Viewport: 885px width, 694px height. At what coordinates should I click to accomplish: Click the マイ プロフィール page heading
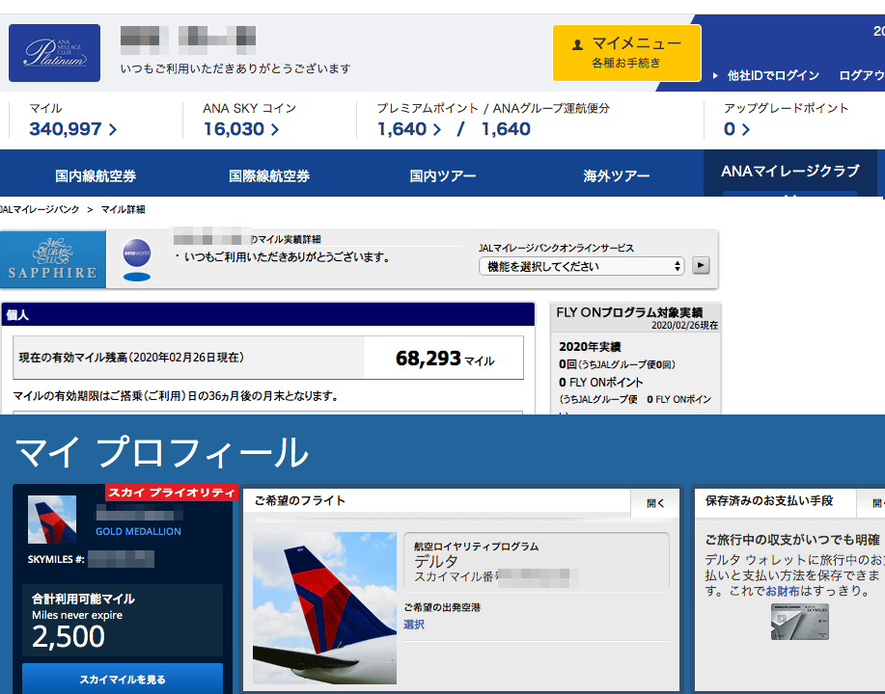click(x=161, y=452)
